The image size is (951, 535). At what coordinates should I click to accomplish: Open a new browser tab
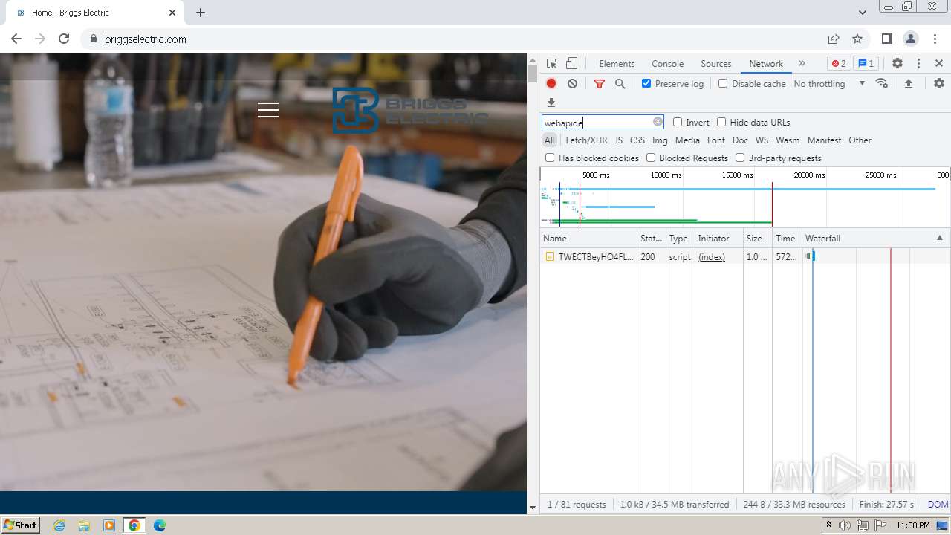pos(201,13)
